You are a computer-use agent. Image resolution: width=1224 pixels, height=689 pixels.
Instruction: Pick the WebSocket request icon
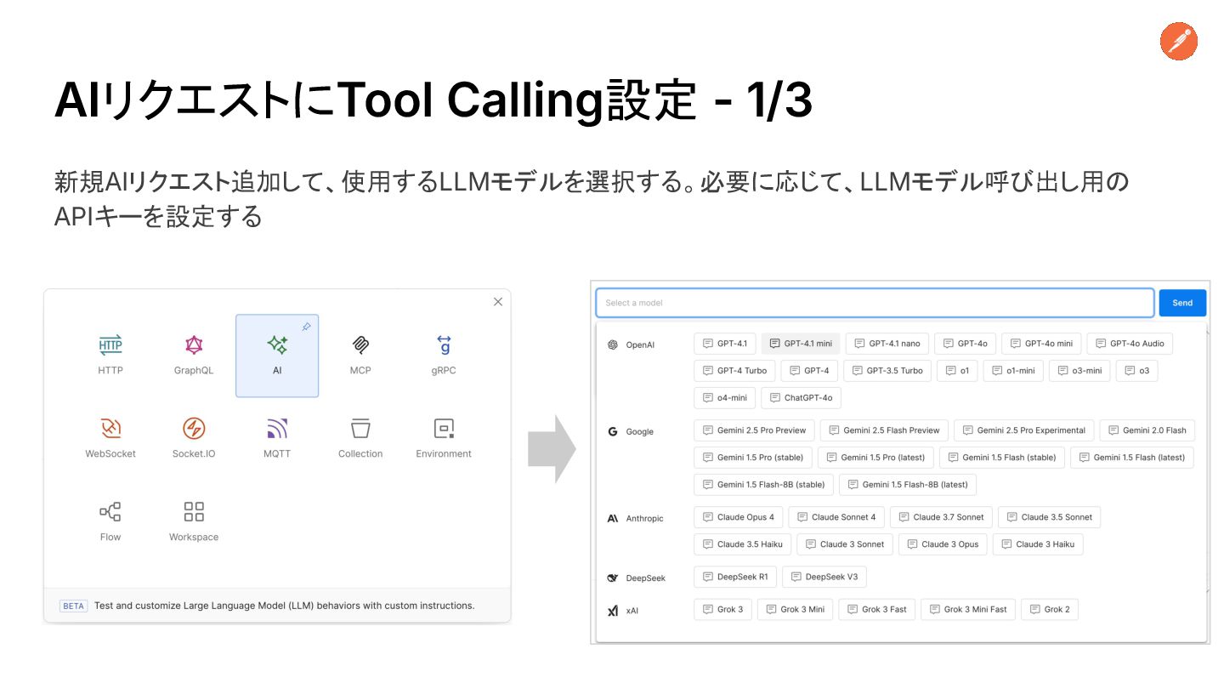click(x=110, y=428)
